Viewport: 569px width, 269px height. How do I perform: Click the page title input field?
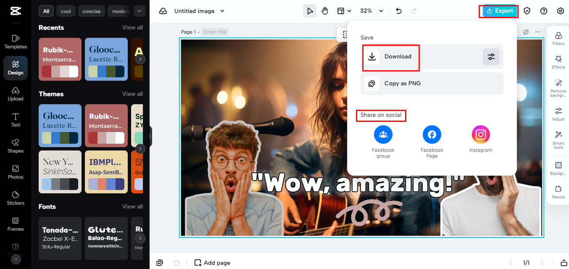pos(215,32)
